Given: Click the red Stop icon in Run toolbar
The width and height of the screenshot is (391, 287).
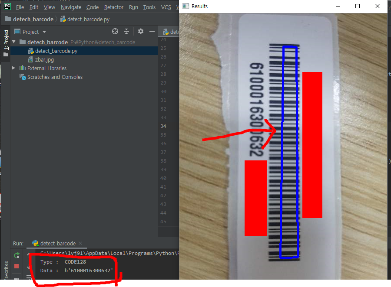Looking at the screenshot, I should (x=17, y=266).
